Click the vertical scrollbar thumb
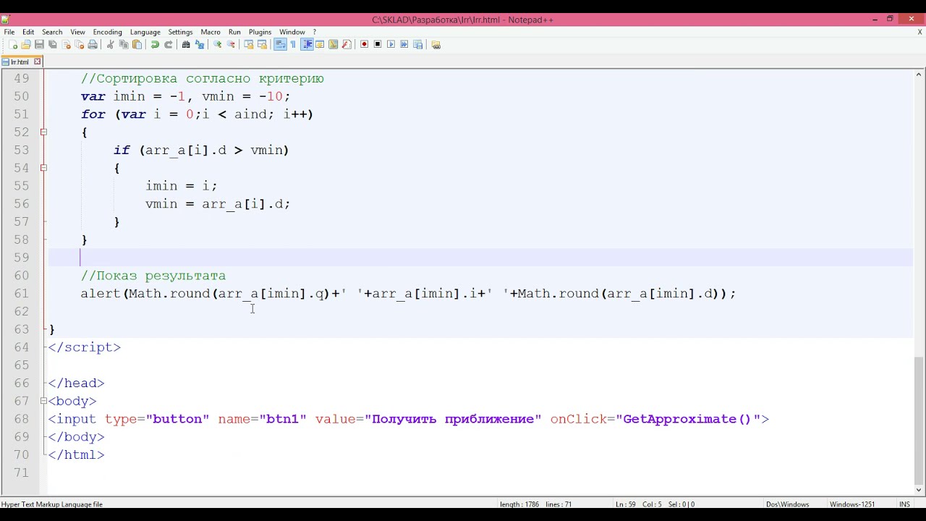The width and height of the screenshot is (926, 521). tap(919, 419)
